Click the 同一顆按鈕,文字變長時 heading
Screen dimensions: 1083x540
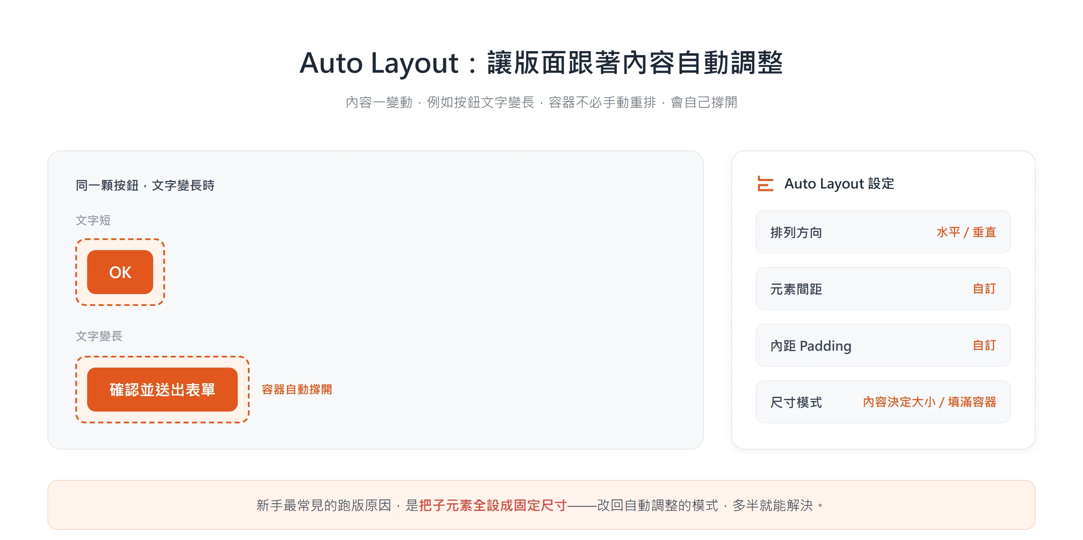click(x=145, y=185)
